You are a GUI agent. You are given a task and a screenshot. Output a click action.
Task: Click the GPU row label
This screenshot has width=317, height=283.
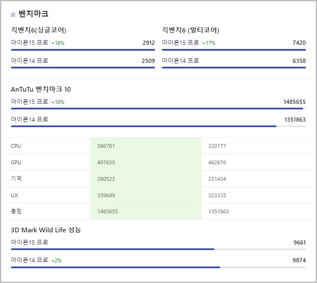pyautogui.click(x=16, y=162)
